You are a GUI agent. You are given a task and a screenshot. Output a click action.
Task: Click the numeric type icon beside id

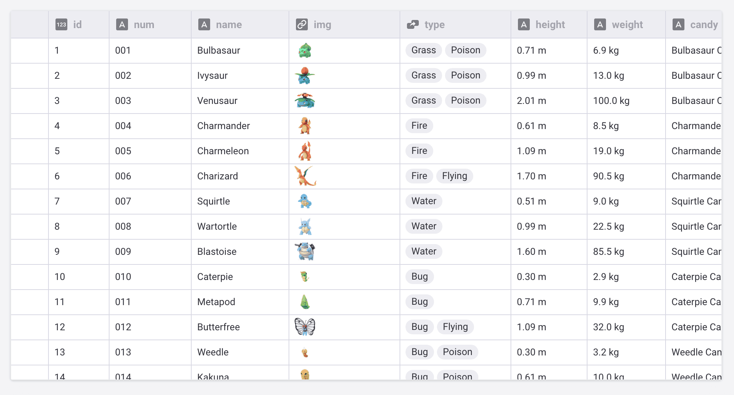61,25
